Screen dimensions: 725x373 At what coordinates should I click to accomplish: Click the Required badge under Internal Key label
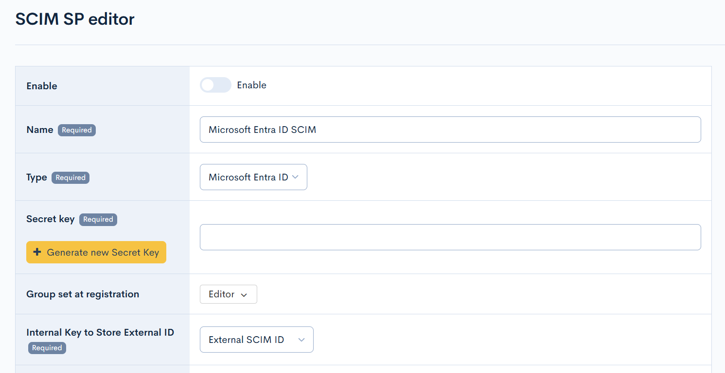47,348
